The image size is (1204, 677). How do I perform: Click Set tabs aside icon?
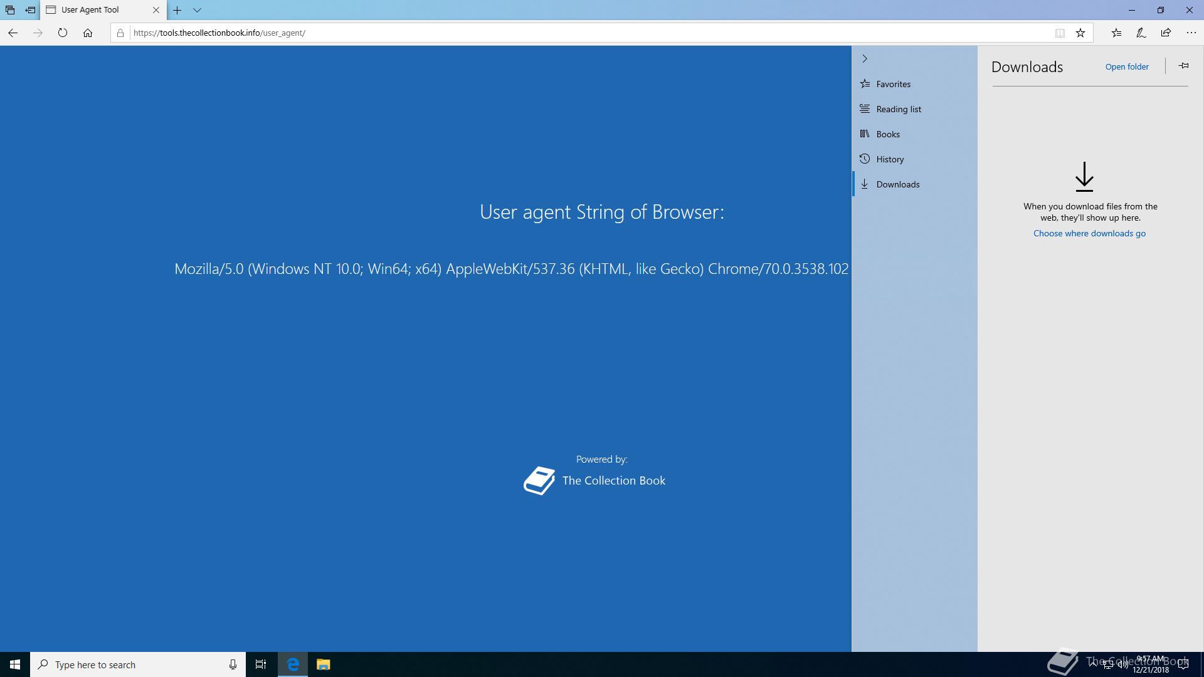coord(30,10)
